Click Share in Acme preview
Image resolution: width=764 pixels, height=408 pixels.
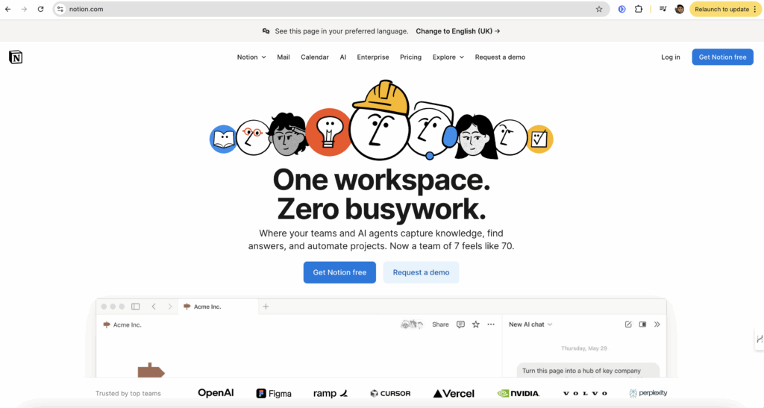click(440, 324)
